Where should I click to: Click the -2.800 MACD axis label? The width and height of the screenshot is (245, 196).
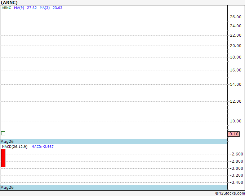236,161
